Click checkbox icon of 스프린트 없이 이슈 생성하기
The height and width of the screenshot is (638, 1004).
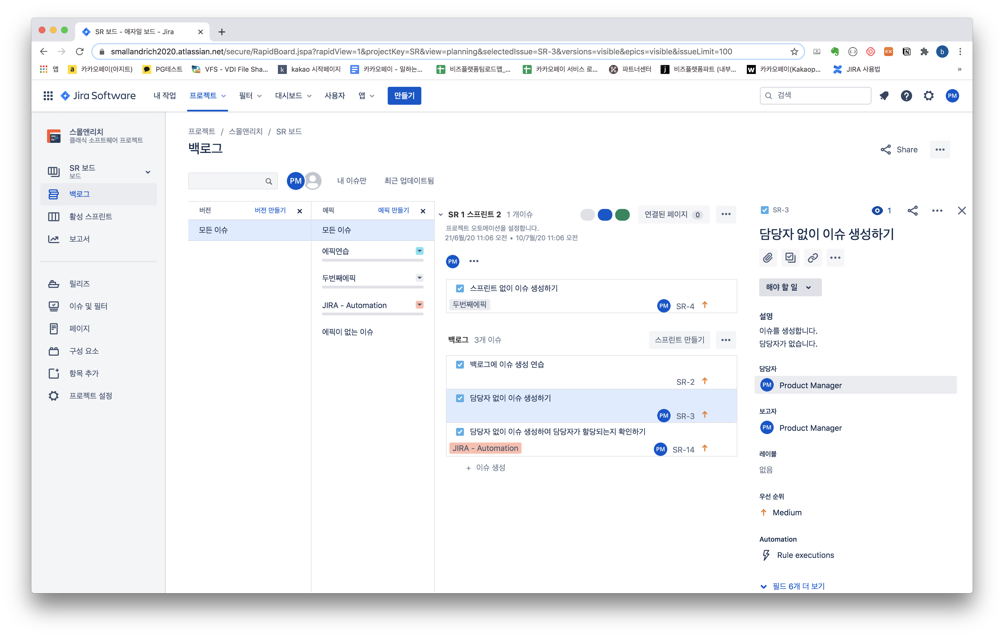[459, 288]
